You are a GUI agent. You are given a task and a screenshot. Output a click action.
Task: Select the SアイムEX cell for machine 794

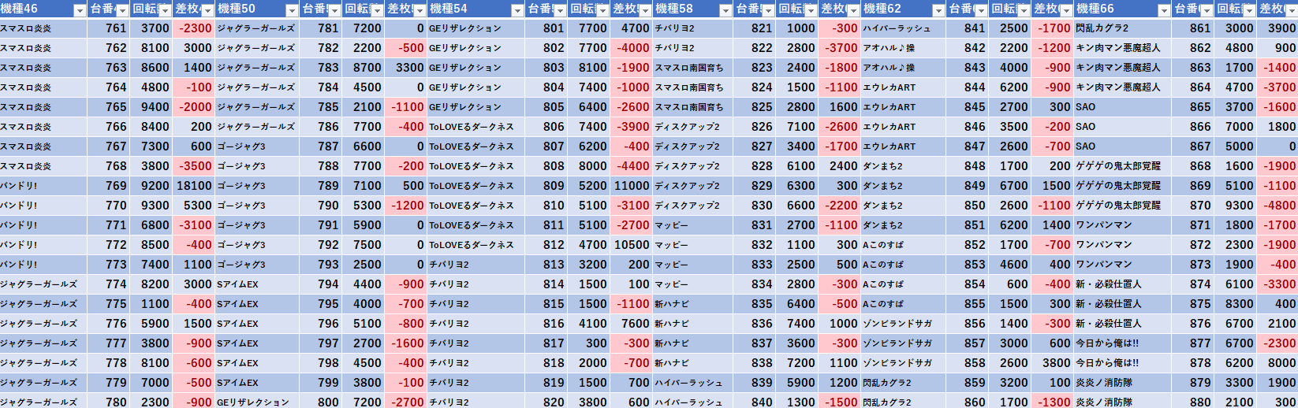coord(257,284)
